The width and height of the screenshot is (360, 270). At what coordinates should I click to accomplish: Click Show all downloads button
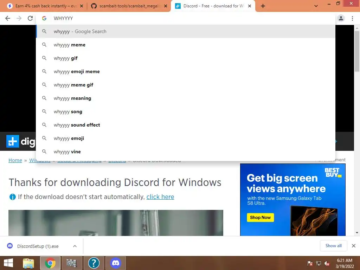[x=333, y=246]
